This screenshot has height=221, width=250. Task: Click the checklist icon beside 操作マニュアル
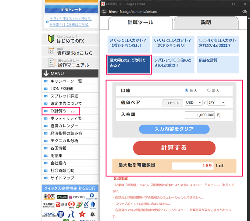tap(52, 63)
